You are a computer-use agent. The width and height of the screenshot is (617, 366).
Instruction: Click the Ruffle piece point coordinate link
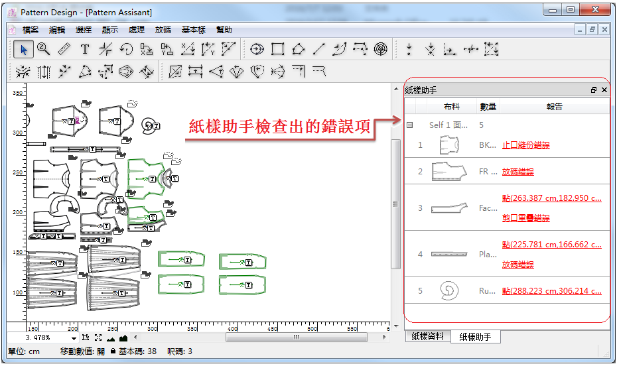(x=551, y=291)
